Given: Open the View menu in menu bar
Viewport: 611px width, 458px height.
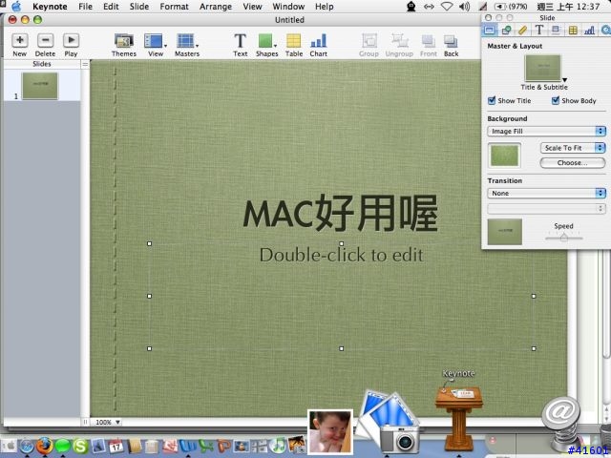Looking at the screenshot, I should (252, 7).
